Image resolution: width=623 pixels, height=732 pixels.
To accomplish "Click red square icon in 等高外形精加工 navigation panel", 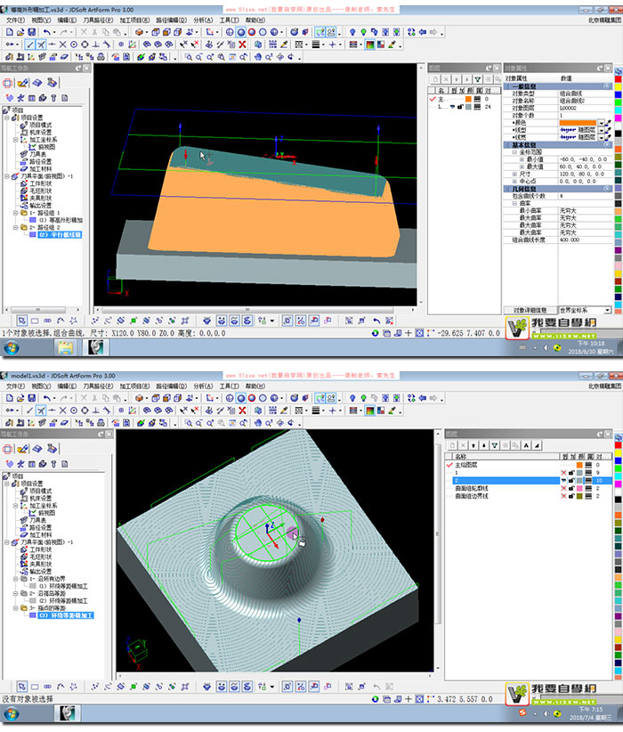I will 7,83.
